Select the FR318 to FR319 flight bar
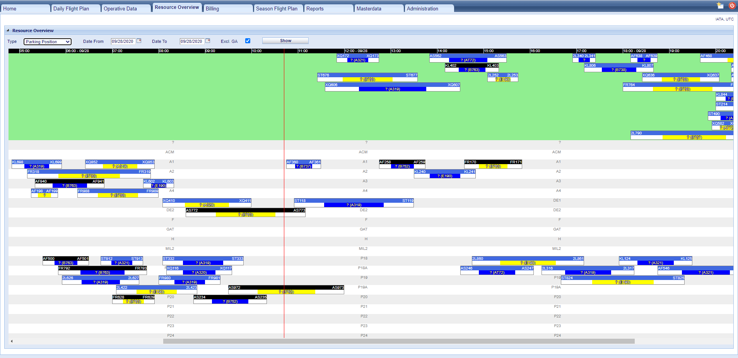This screenshot has height=358, width=738. (x=89, y=174)
